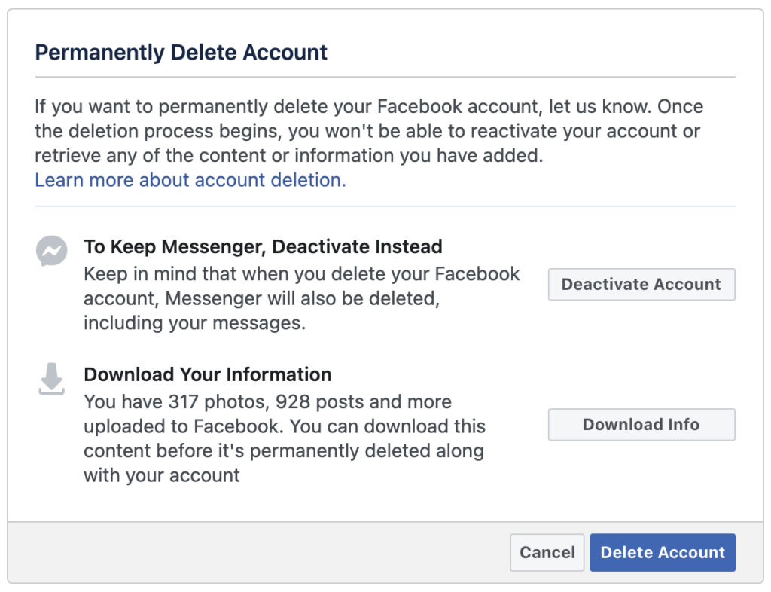Click the "including your messages." text line

tap(194, 323)
